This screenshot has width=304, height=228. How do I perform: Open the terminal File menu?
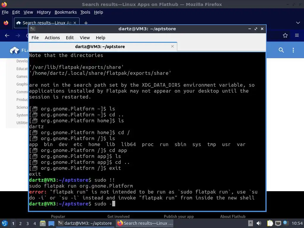pos(35,38)
